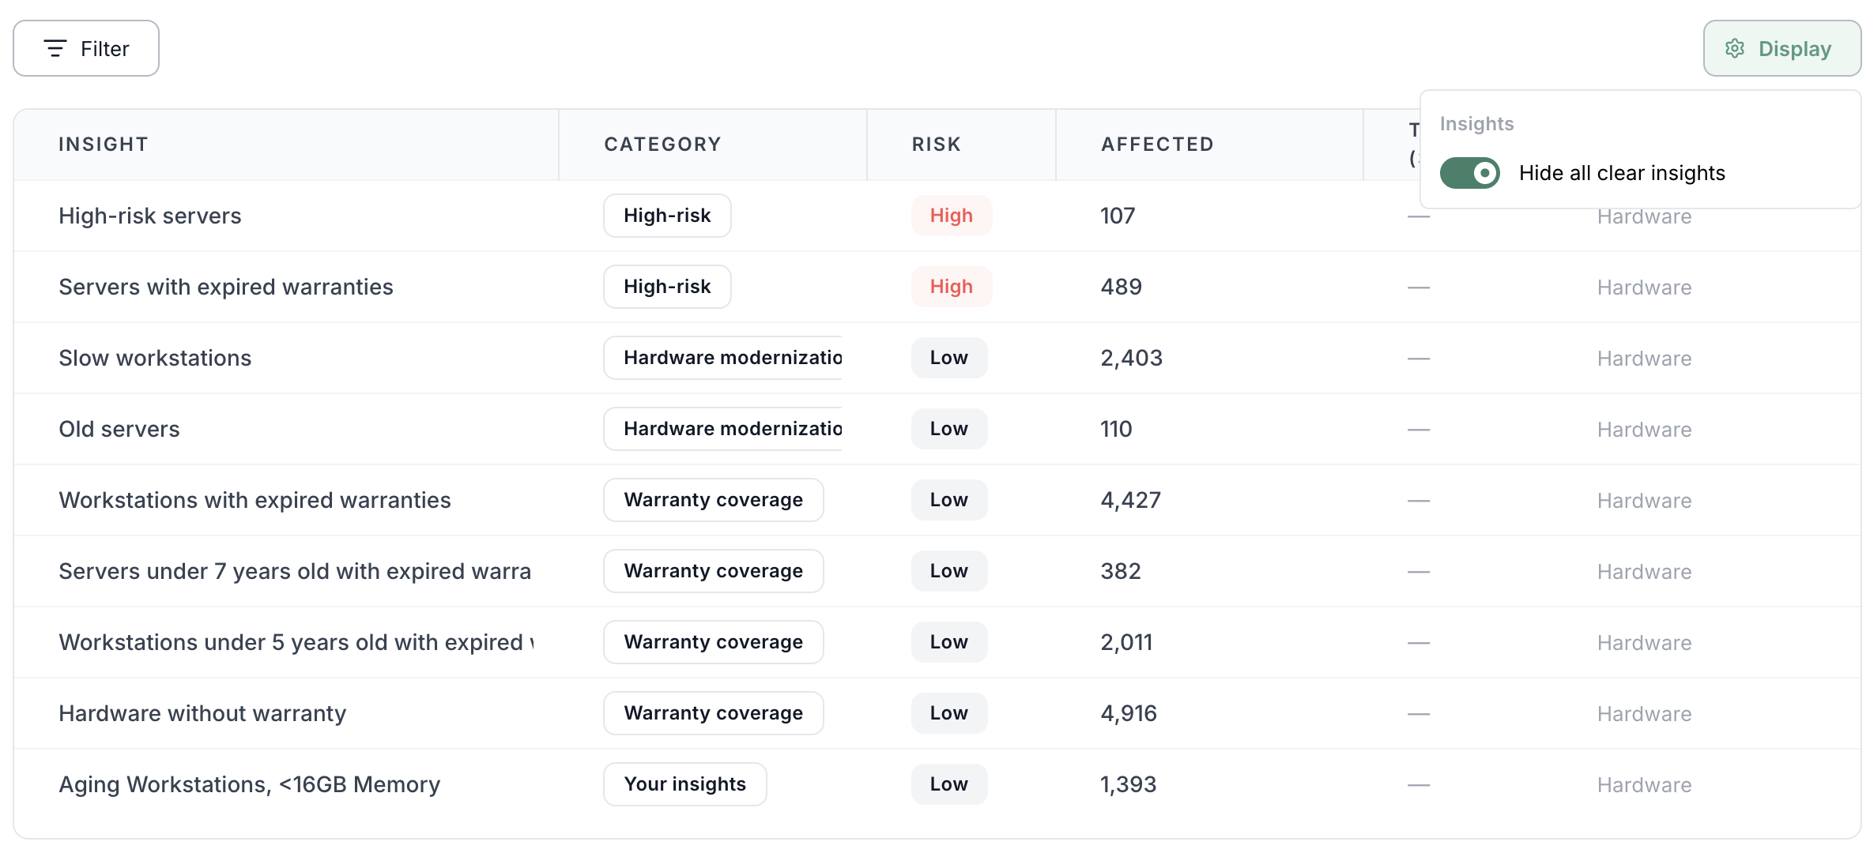Screen dimensions: 1870x853
Task: Click affected count 1,393
Action: (x=1129, y=784)
